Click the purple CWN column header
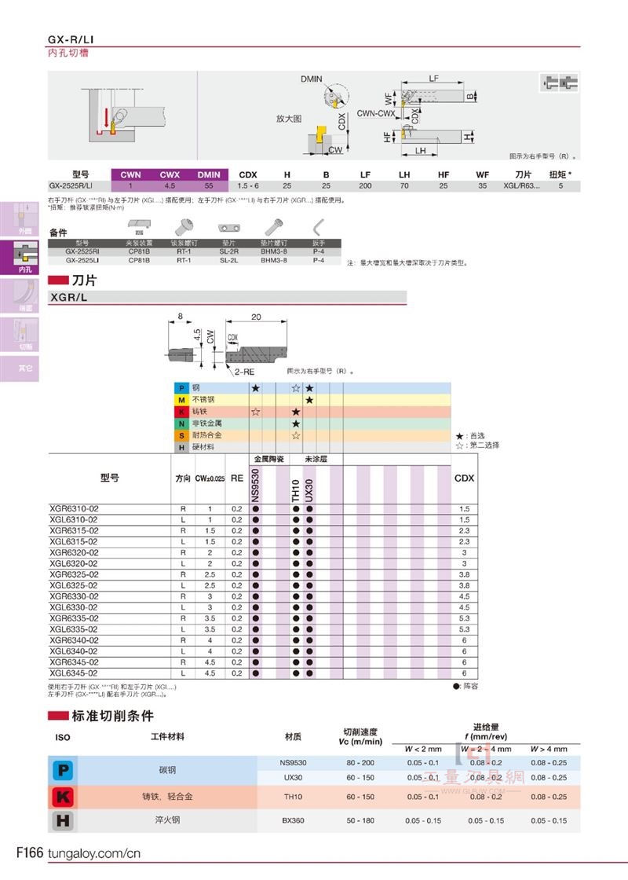Viewport: 628px width, 880px height. (x=130, y=174)
